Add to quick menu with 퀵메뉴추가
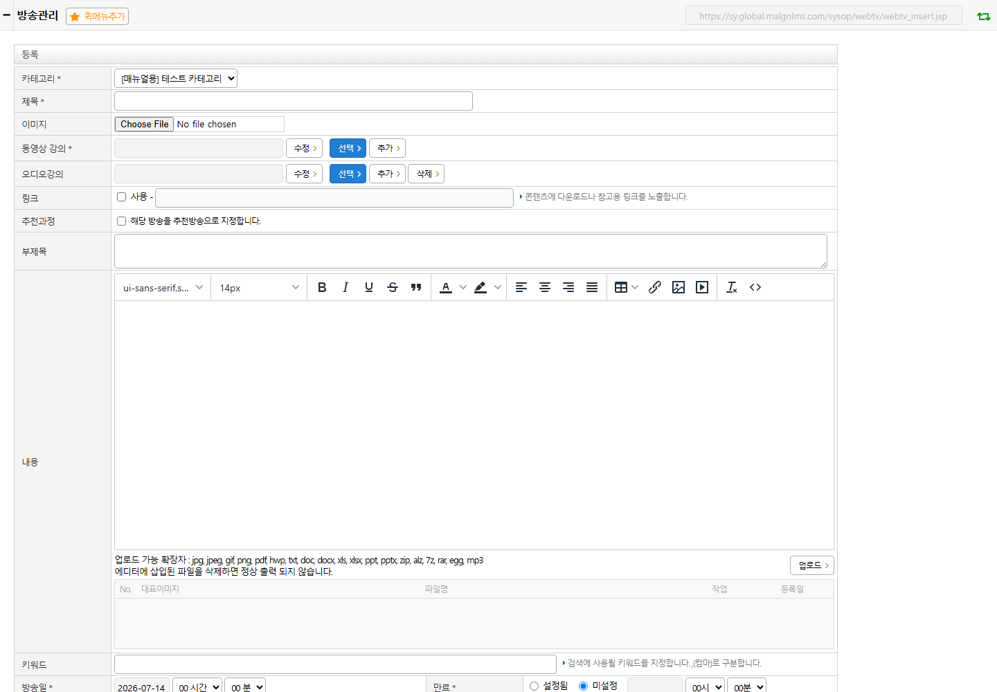Image resolution: width=997 pixels, height=692 pixels. [98, 16]
